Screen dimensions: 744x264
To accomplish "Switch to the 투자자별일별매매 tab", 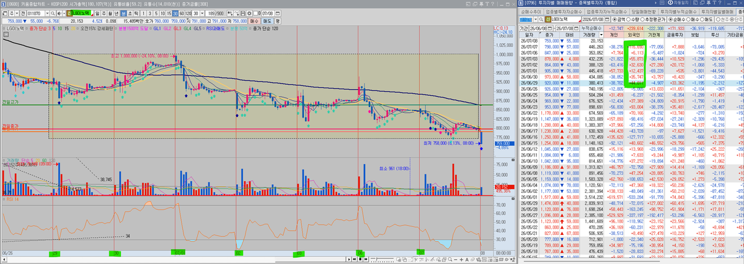I will [716, 12].
